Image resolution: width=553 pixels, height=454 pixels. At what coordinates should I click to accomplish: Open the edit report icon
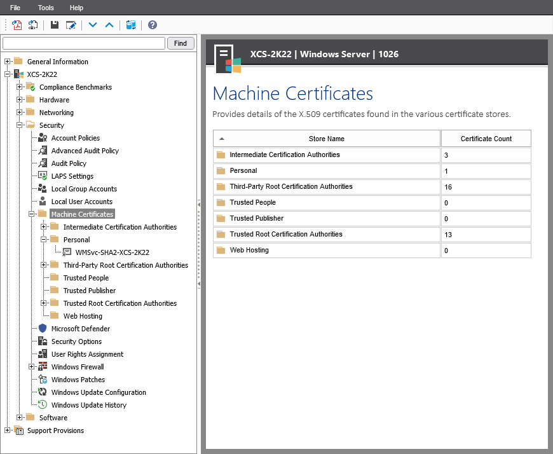click(71, 25)
